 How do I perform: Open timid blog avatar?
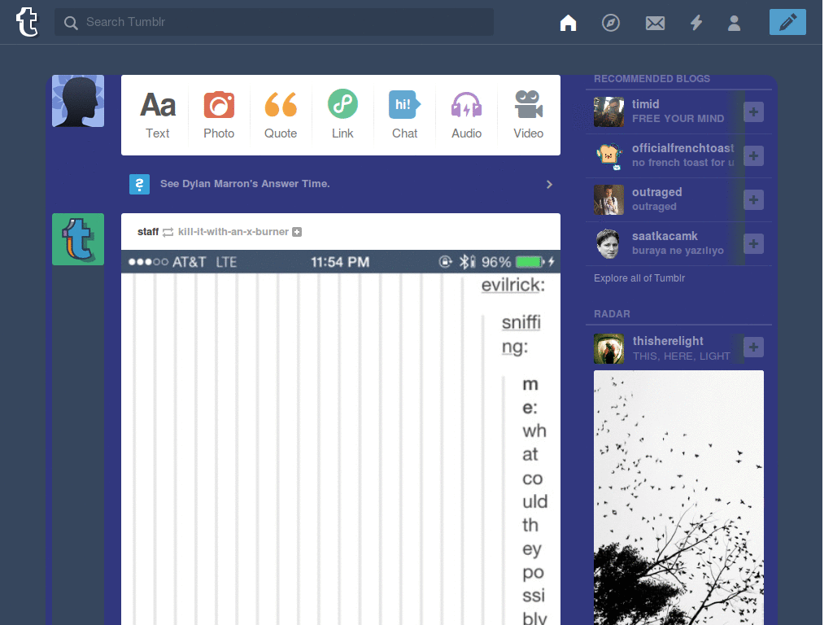pos(608,111)
